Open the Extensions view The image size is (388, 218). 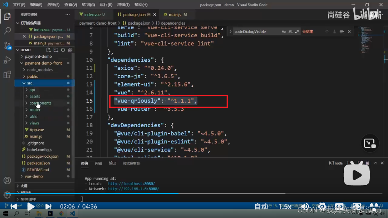click(x=7, y=75)
